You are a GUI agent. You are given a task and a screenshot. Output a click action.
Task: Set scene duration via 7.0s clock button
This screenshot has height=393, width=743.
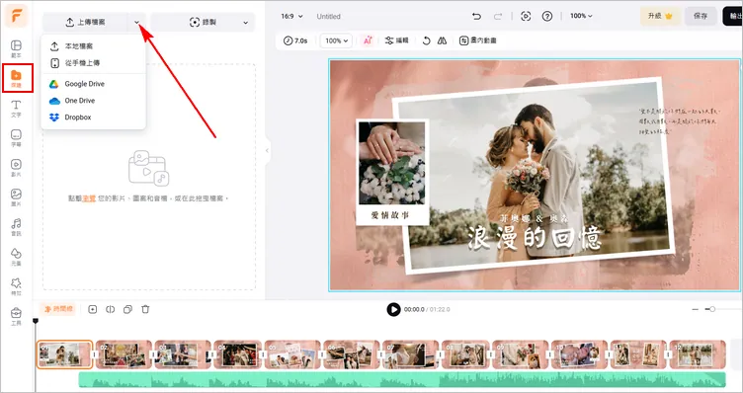pos(295,40)
